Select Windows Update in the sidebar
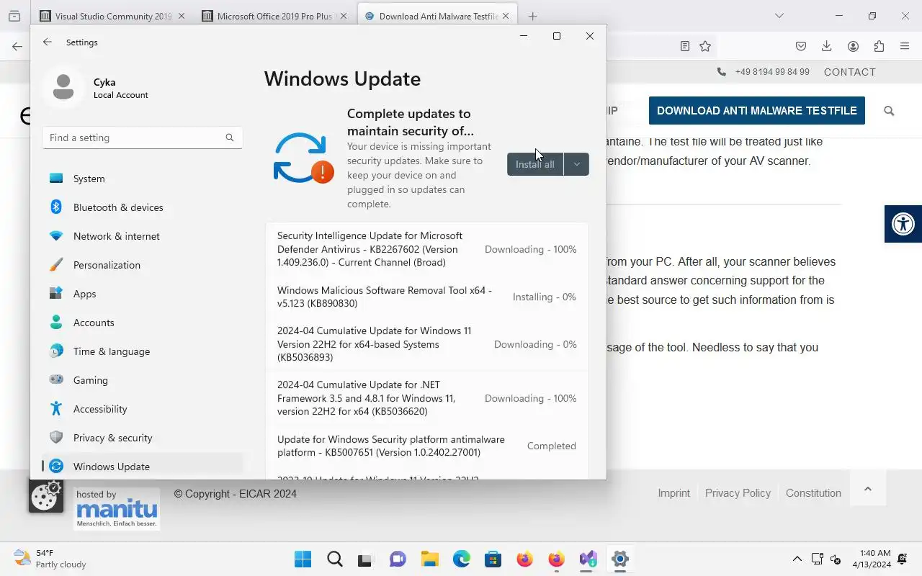 143,467
